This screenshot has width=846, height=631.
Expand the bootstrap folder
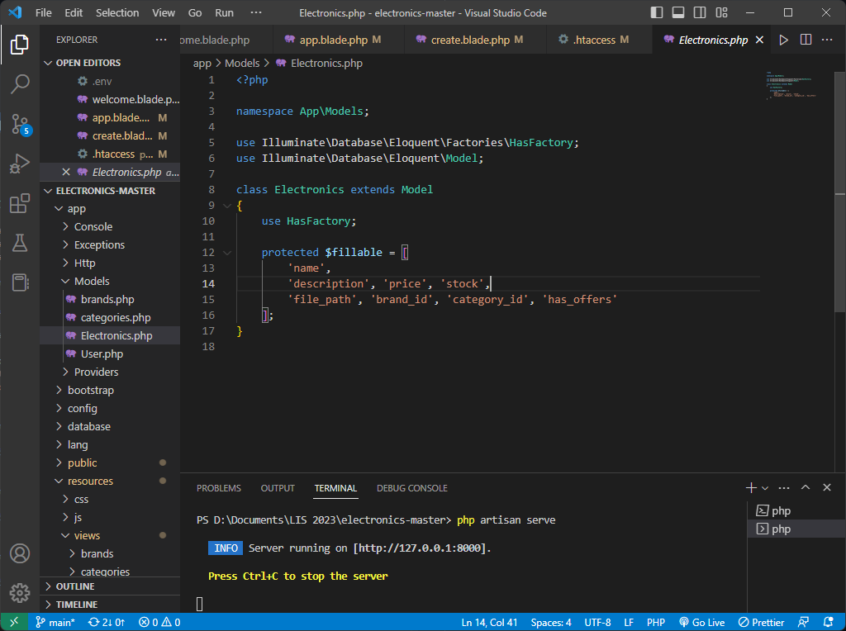point(90,390)
